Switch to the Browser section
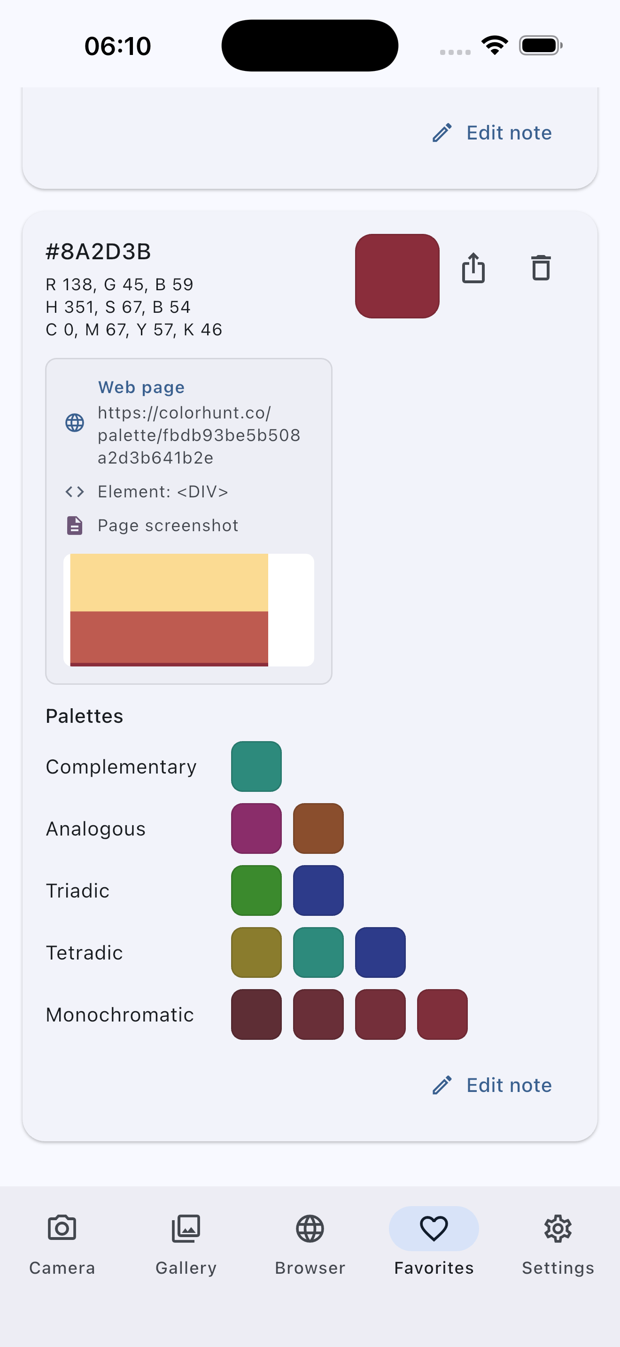The height and width of the screenshot is (1347, 620). (310, 1228)
